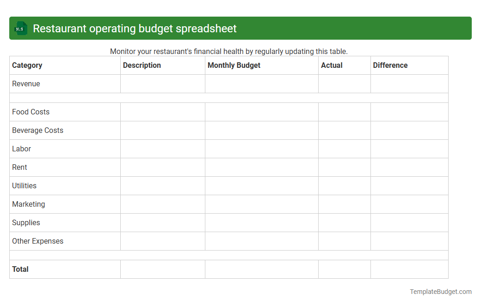Select the Monthly Budget cell for Total
The image size is (481, 305).
261,269
